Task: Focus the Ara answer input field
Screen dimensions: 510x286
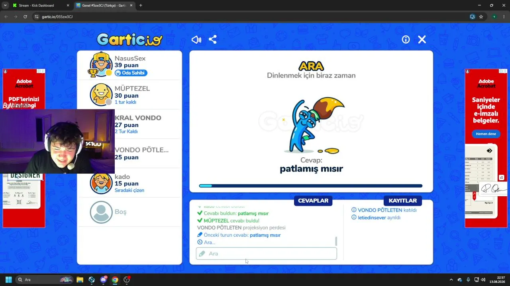Action: coord(266,253)
